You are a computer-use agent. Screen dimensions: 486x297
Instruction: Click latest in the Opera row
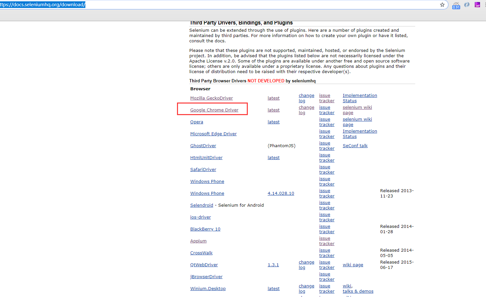tap(274, 122)
